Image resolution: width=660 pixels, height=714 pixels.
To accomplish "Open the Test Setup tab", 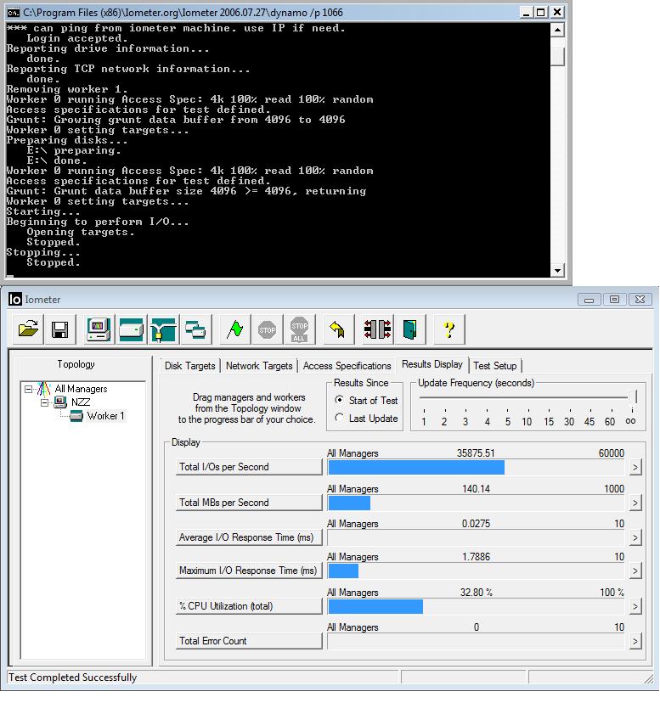I will click(x=494, y=366).
